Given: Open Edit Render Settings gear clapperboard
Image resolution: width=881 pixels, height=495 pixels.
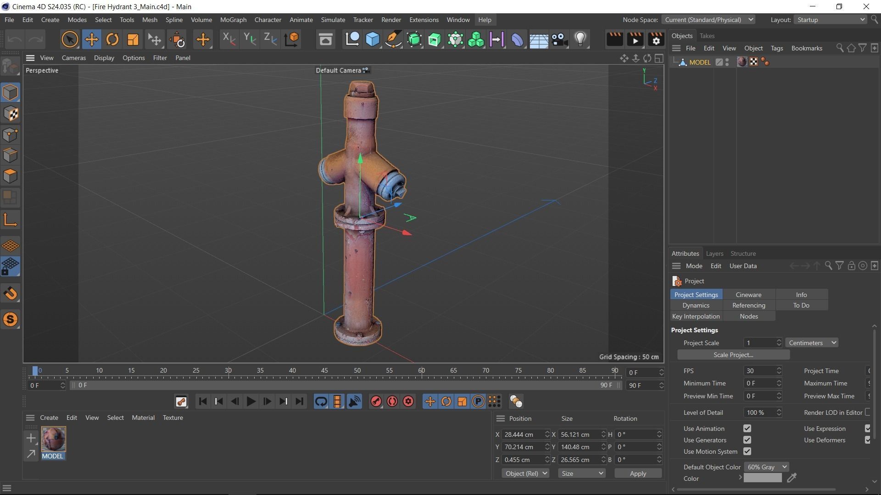Looking at the screenshot, I should (656, 39).
